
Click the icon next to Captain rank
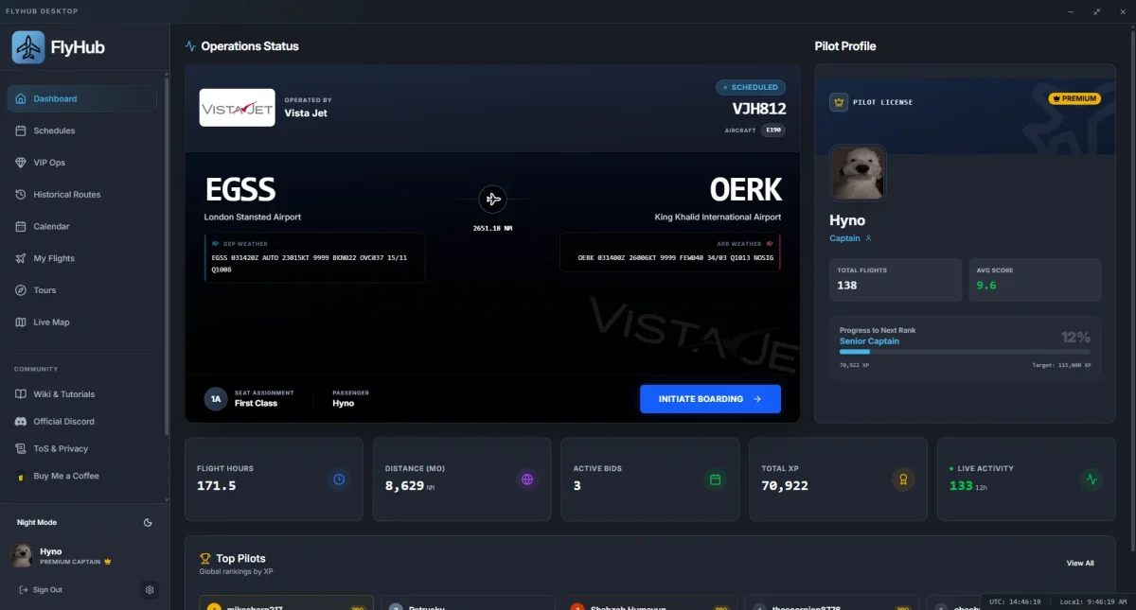[x=869, y=239]
